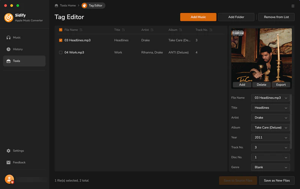The image size is (300, 189).
Task: Click the Tools Home breadcrumb icon
Action: click(56, 6)
